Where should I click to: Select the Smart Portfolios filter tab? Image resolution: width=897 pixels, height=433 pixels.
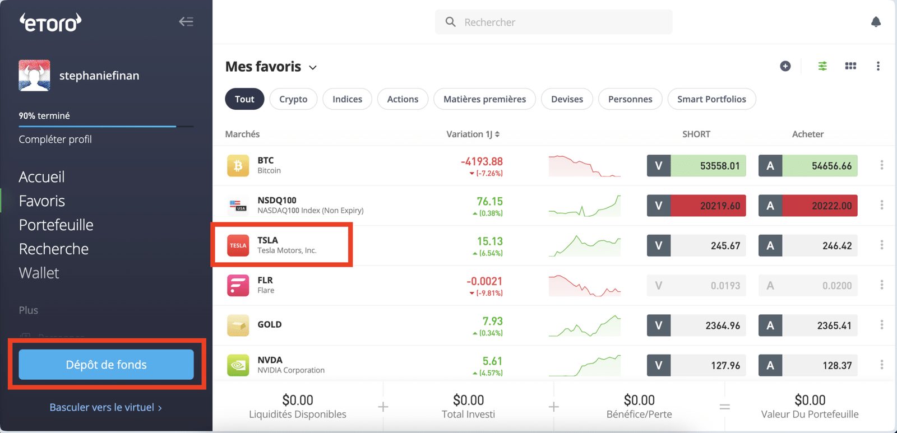[711, 99]
